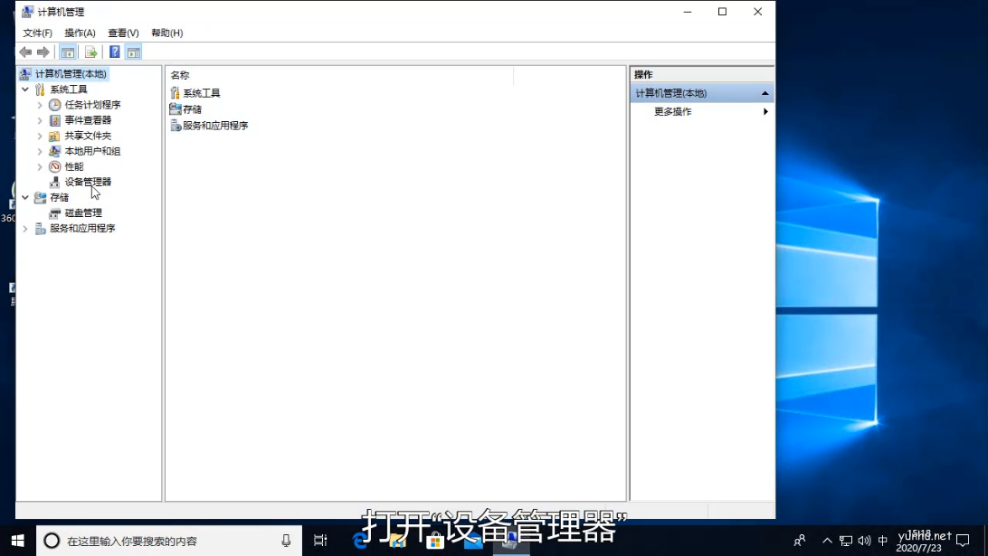This screenshot has width=988, height=556.
Task: Expand the 服务和应用程序 tree node
Action: (25, 229)
